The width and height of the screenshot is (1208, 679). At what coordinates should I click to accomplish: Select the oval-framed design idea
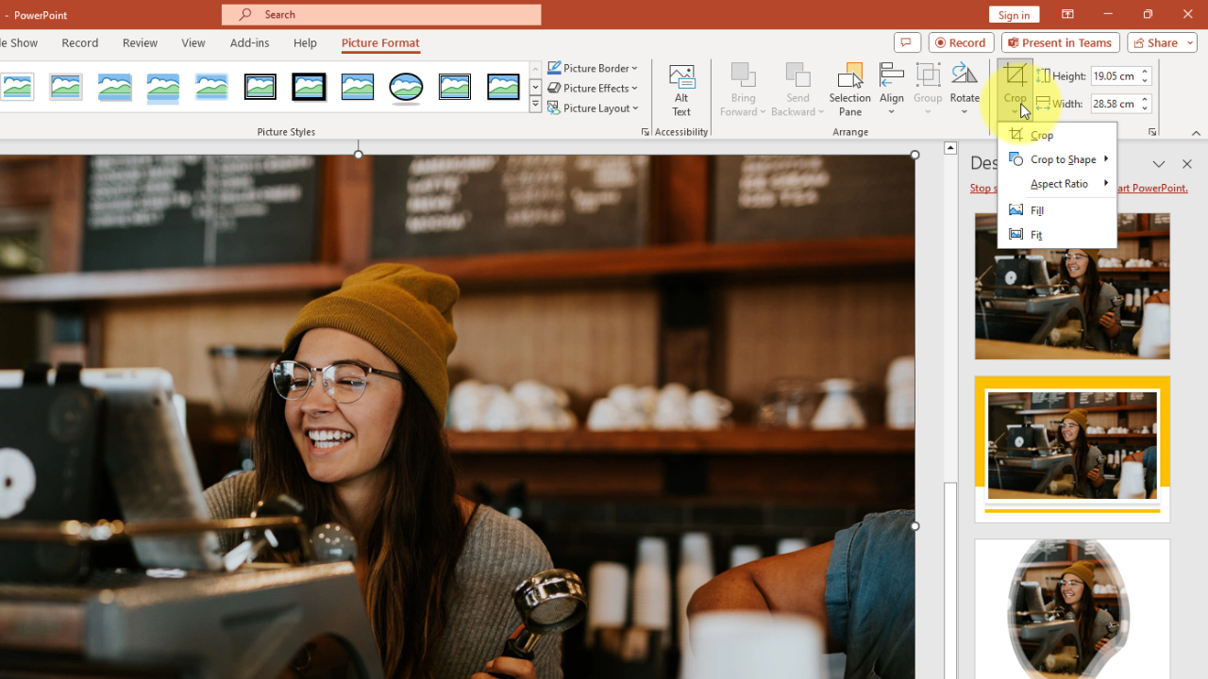point(1072,609)
